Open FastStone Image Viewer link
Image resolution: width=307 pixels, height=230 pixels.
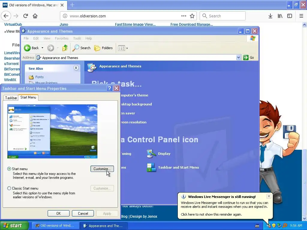(135, 25)
